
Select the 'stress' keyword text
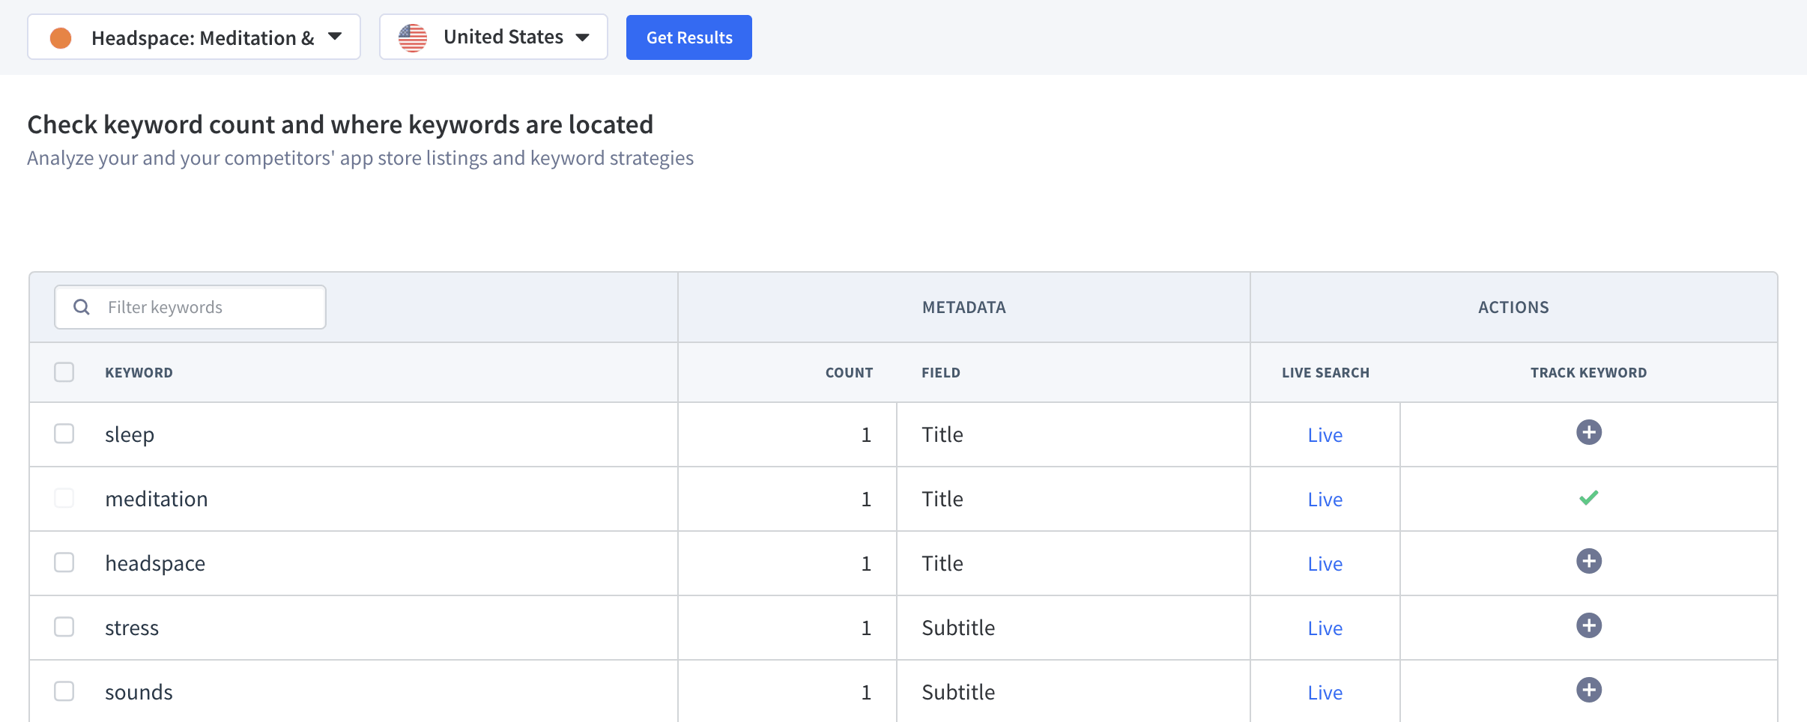132,628
